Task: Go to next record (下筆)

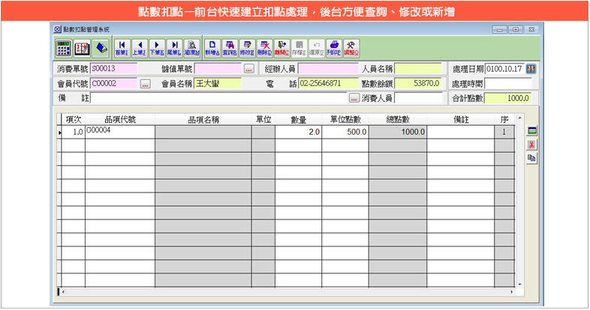Action: pyautogui.click(x=157, y=48)
